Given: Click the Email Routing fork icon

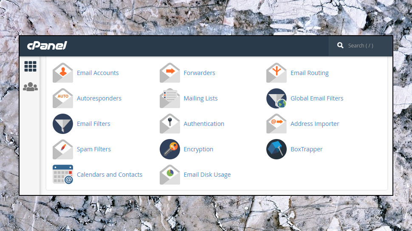Looking at the screenshot, I should [x=277, y=72].
